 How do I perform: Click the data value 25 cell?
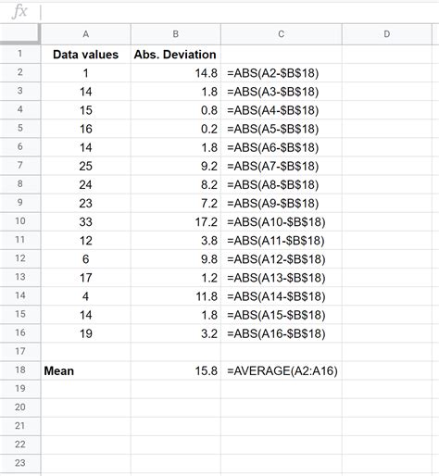click(86, 166)
